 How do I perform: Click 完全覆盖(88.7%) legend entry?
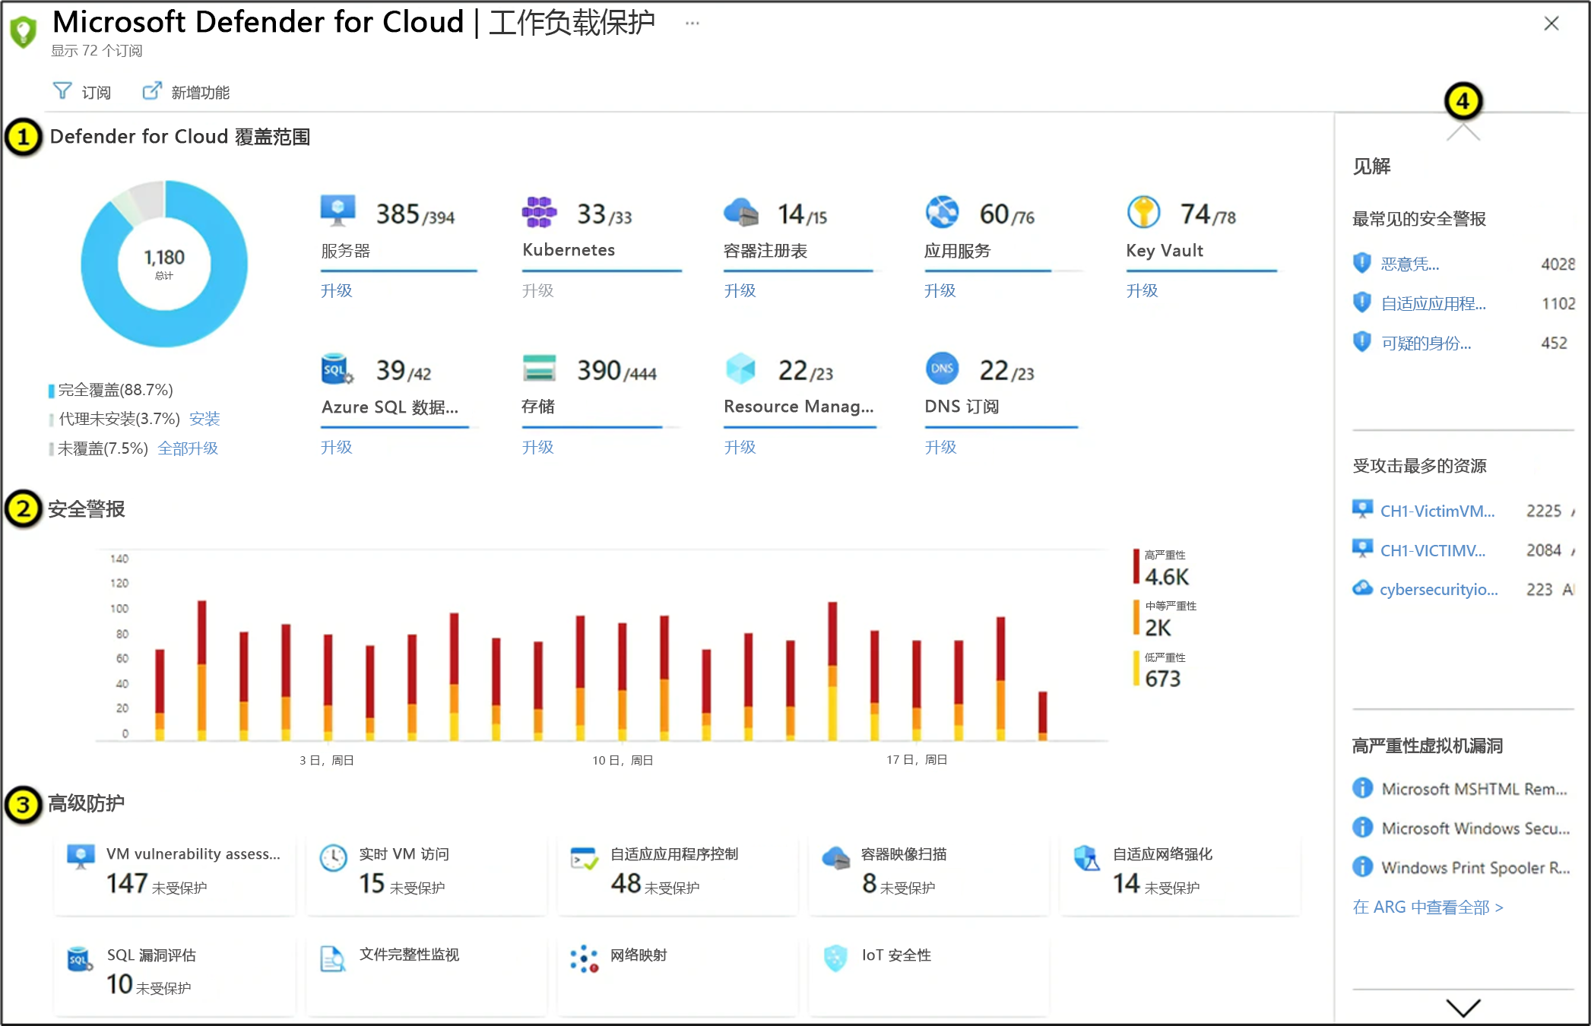[111, 390]
